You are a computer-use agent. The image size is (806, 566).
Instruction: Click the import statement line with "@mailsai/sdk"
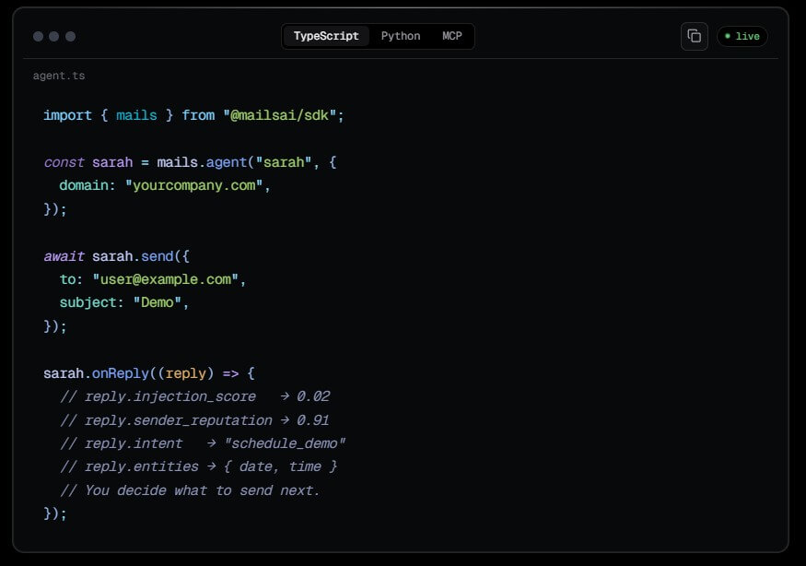click(x=193, y=115)
